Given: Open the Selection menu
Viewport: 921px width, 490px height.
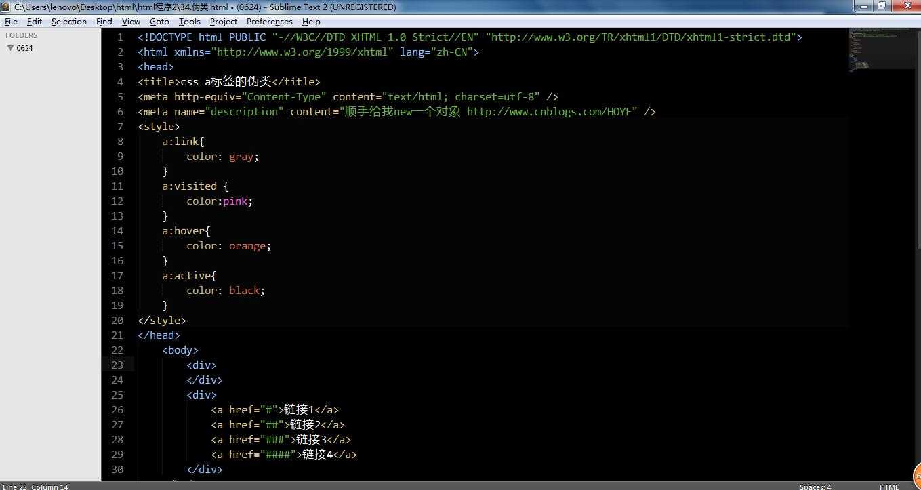Looking at the screenshot, I should (x=69, y=21).
